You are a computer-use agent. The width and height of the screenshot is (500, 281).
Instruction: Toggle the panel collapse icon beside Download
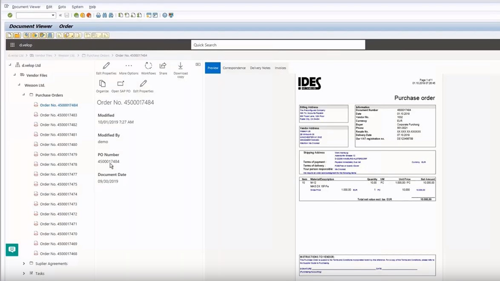[x=198, y=64]
